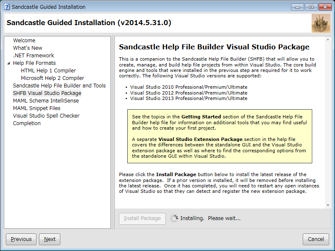
Task: Collapse the Help File Formats tree node
Action: [x=8, y=63]
